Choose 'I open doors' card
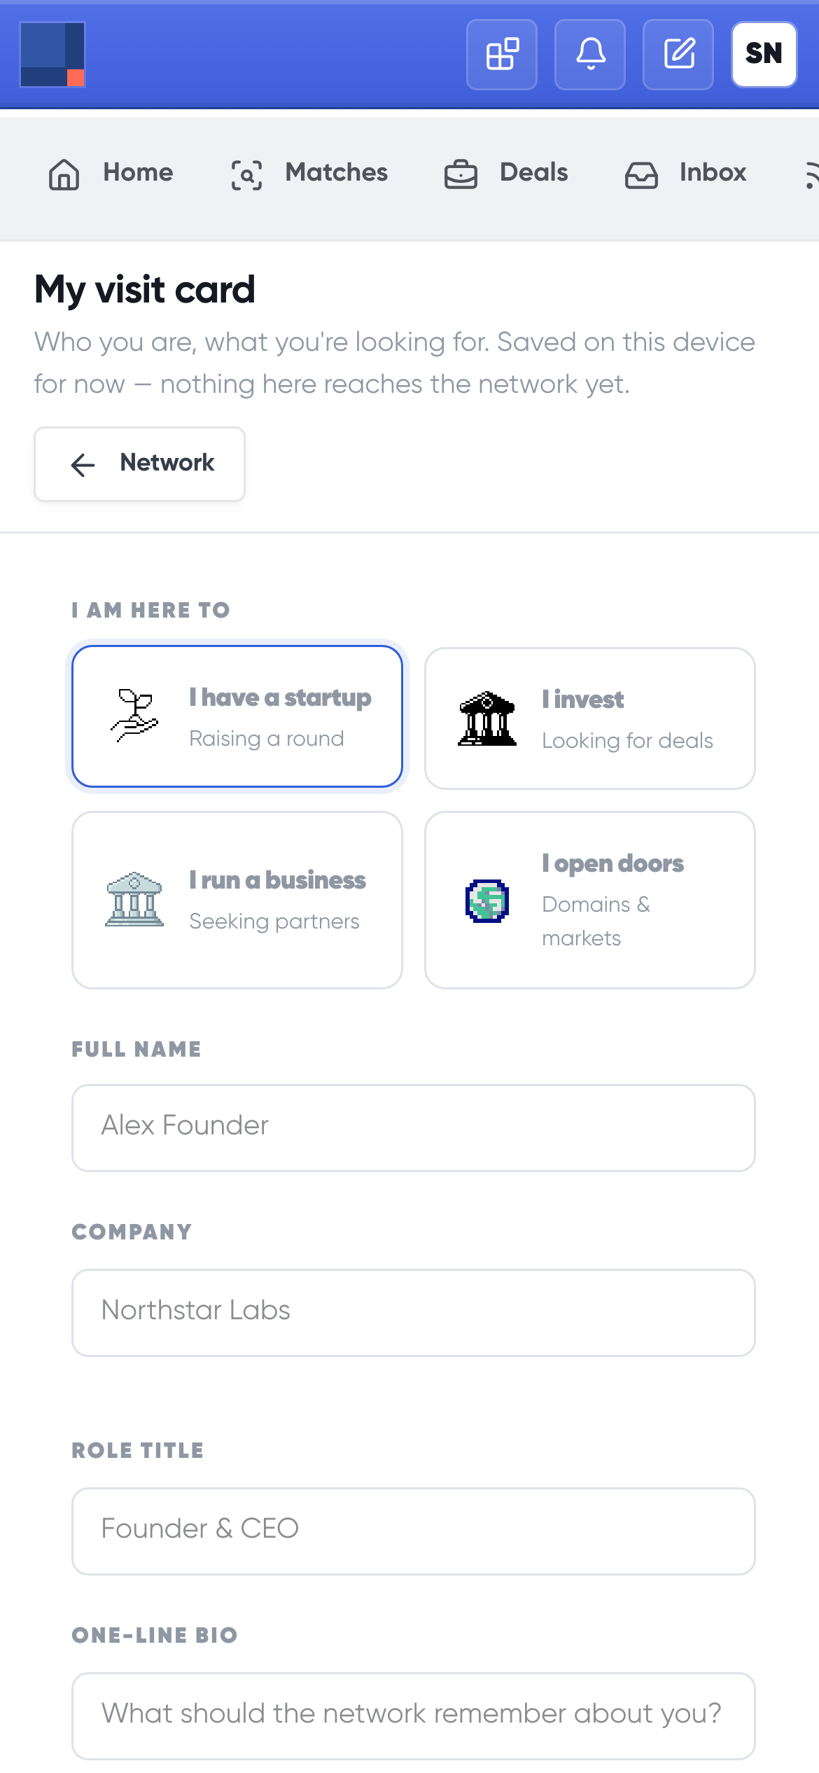This screenshot has width=819, height=1773. point(590,900)
